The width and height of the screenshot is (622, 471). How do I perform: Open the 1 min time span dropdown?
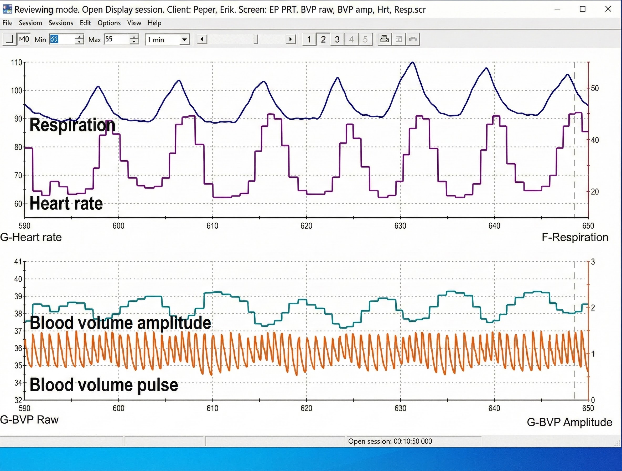click(x=184, y=39)
